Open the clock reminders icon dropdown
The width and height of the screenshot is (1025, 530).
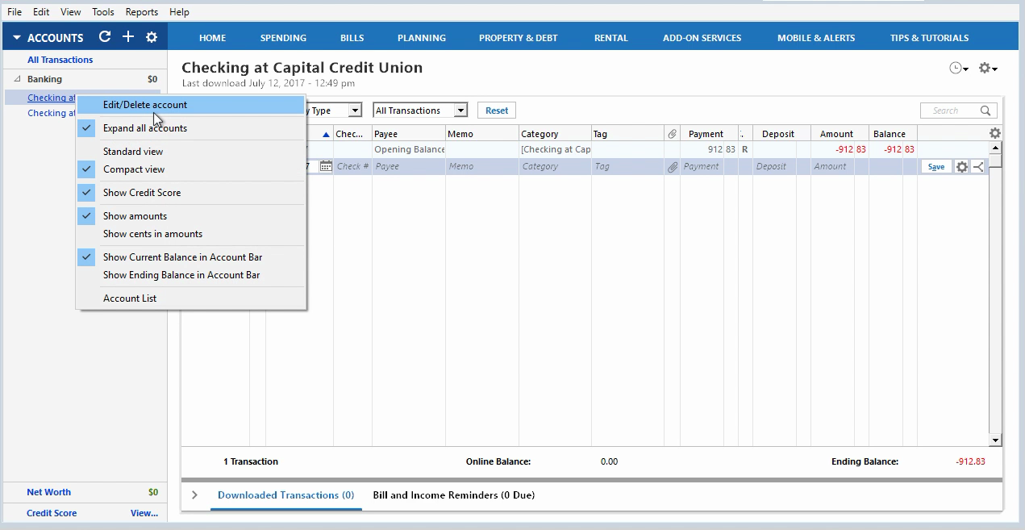pyautogui.click(x=959, y=69)
